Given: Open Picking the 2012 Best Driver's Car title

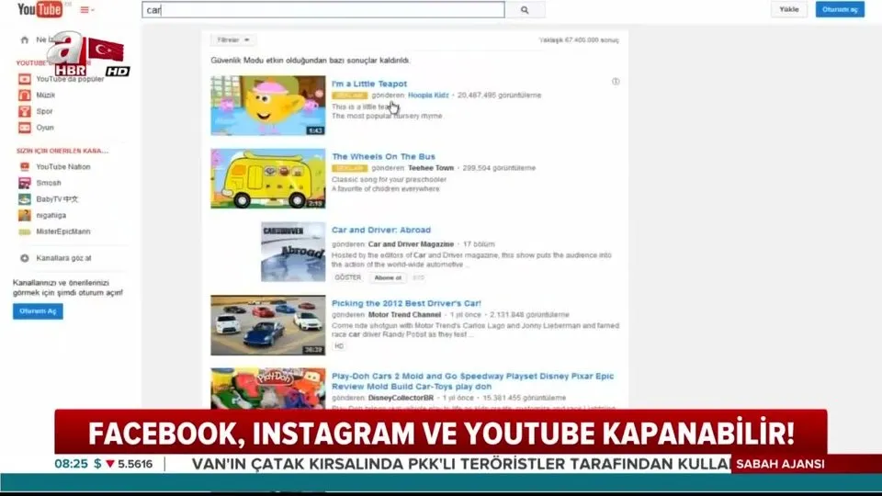Looking at the screenshot, I should coord(406,303).
